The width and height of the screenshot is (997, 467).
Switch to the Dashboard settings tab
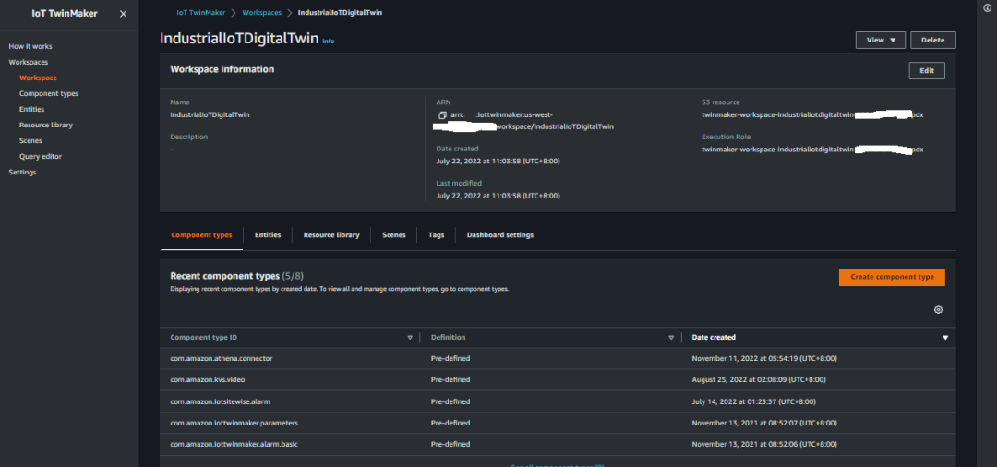499,235
